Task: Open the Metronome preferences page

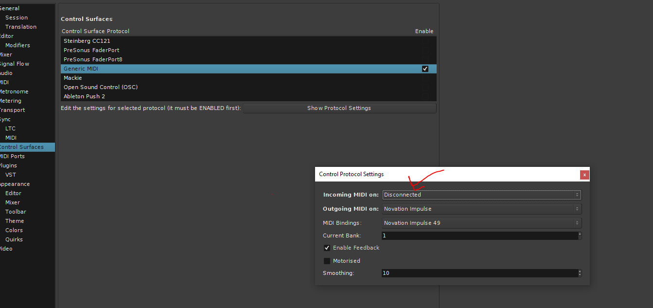Action: tap(14, 92)
